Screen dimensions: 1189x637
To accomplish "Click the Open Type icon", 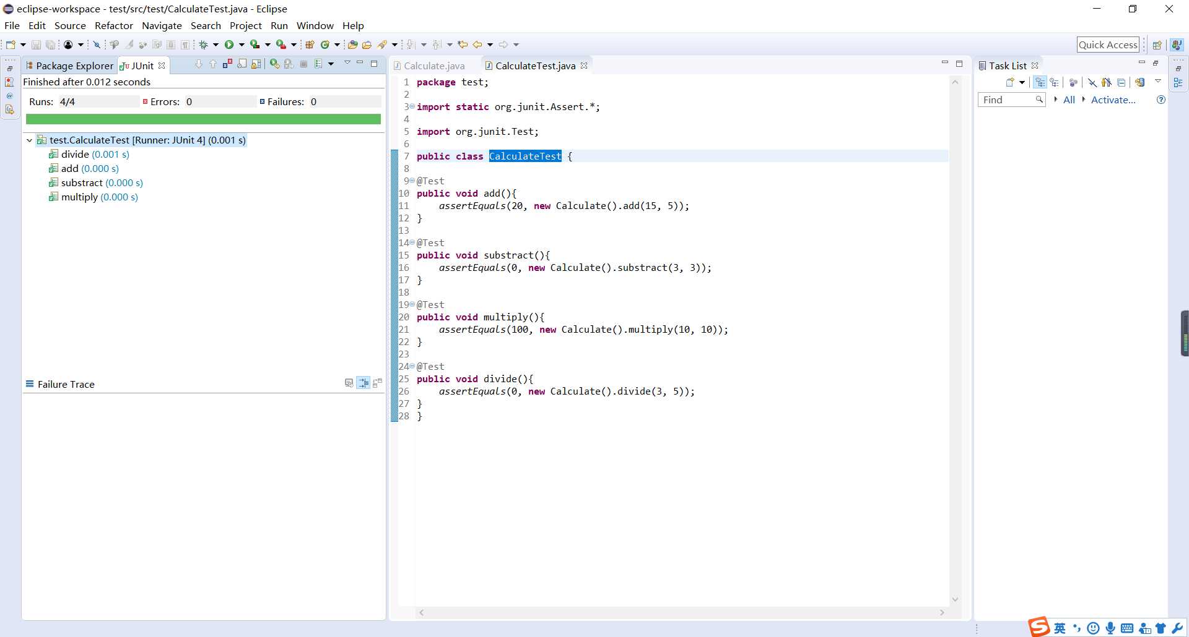I will coord(352,45).
